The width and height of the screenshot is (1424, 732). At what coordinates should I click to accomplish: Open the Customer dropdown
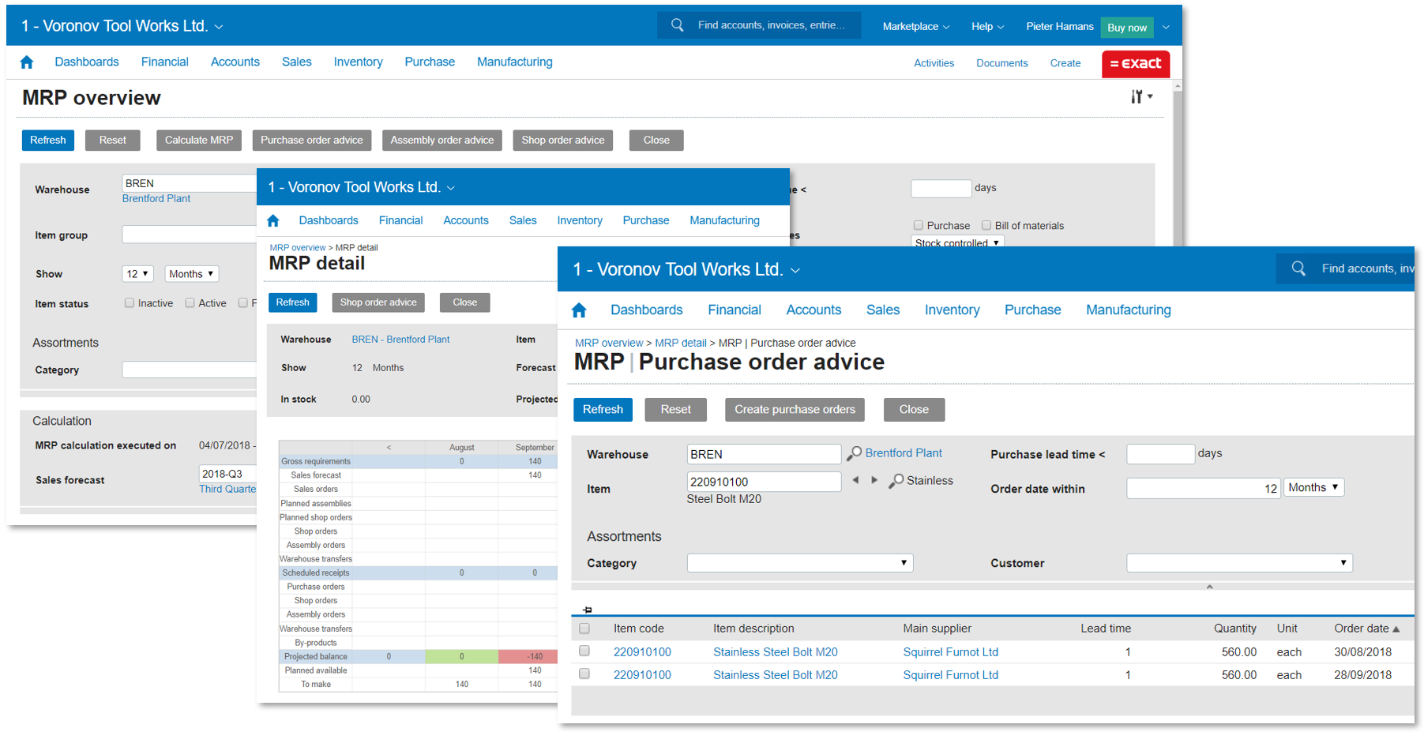(1239, 563)
